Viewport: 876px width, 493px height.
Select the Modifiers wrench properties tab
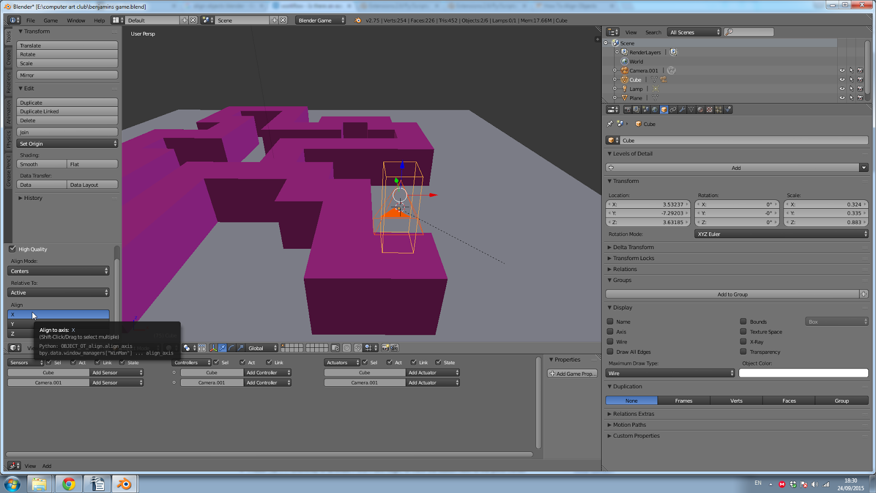point(682,110)
